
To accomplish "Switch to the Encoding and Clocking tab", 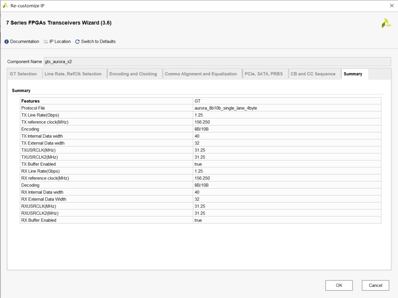I will pos(133,73).
